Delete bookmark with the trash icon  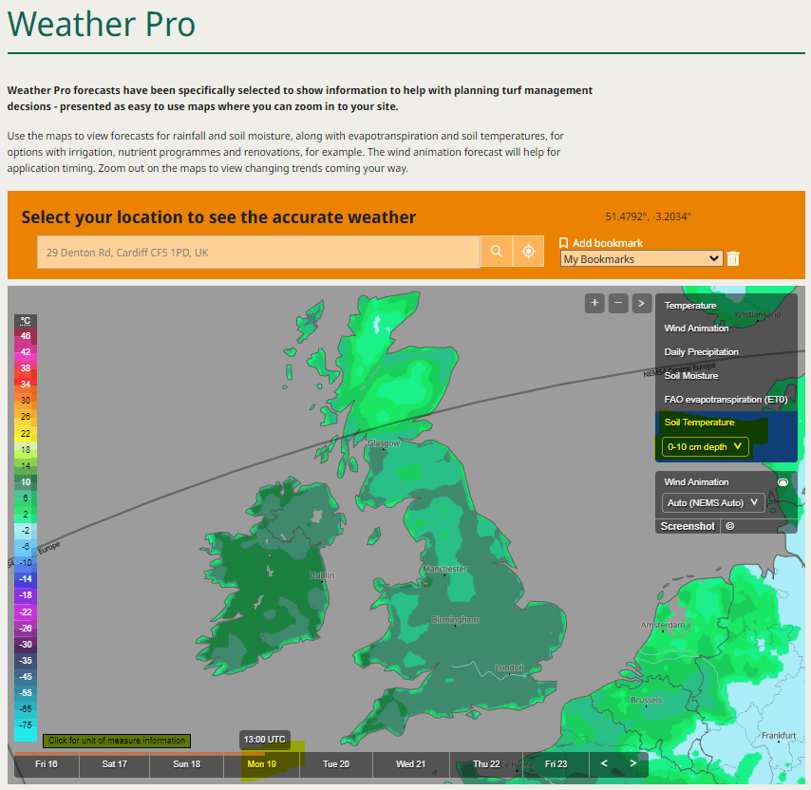point(733,258)
